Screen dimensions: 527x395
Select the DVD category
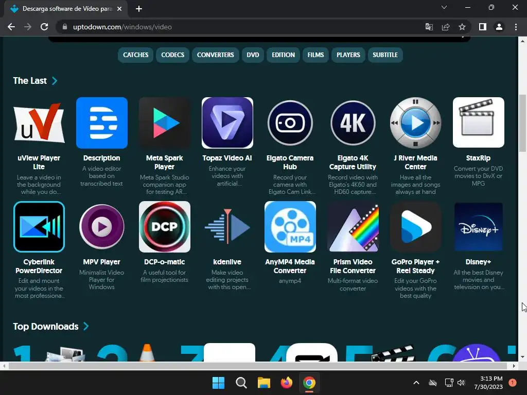(x=253, y=55)
